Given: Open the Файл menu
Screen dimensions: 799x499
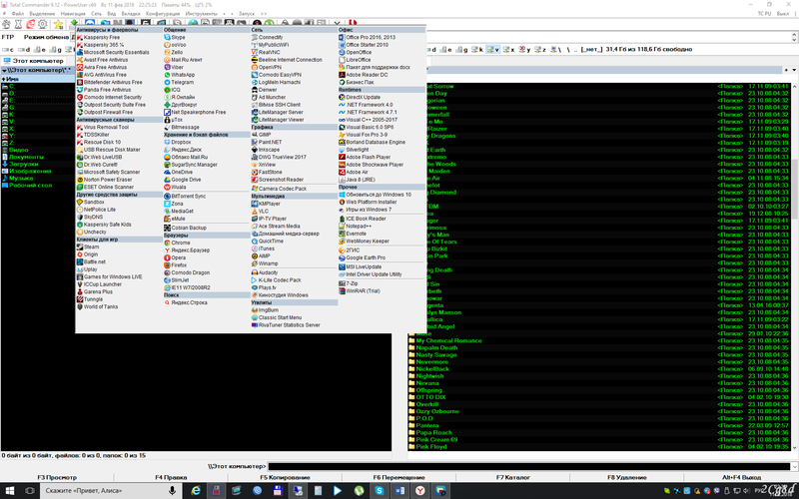Looking at the screenshot, I should click(18, 14).
